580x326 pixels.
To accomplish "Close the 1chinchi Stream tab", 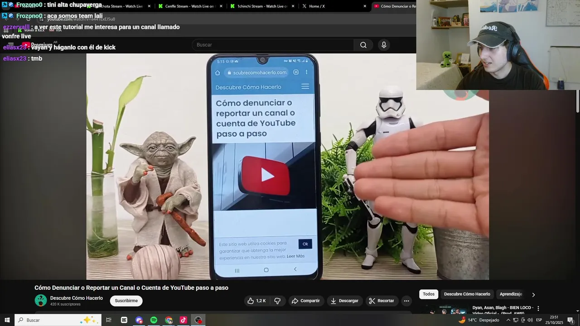I will [293, 6].
